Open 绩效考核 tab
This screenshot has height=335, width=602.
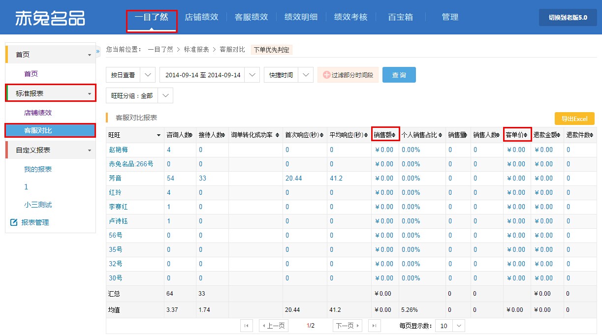pyautogui.click(x=350, y=17)
